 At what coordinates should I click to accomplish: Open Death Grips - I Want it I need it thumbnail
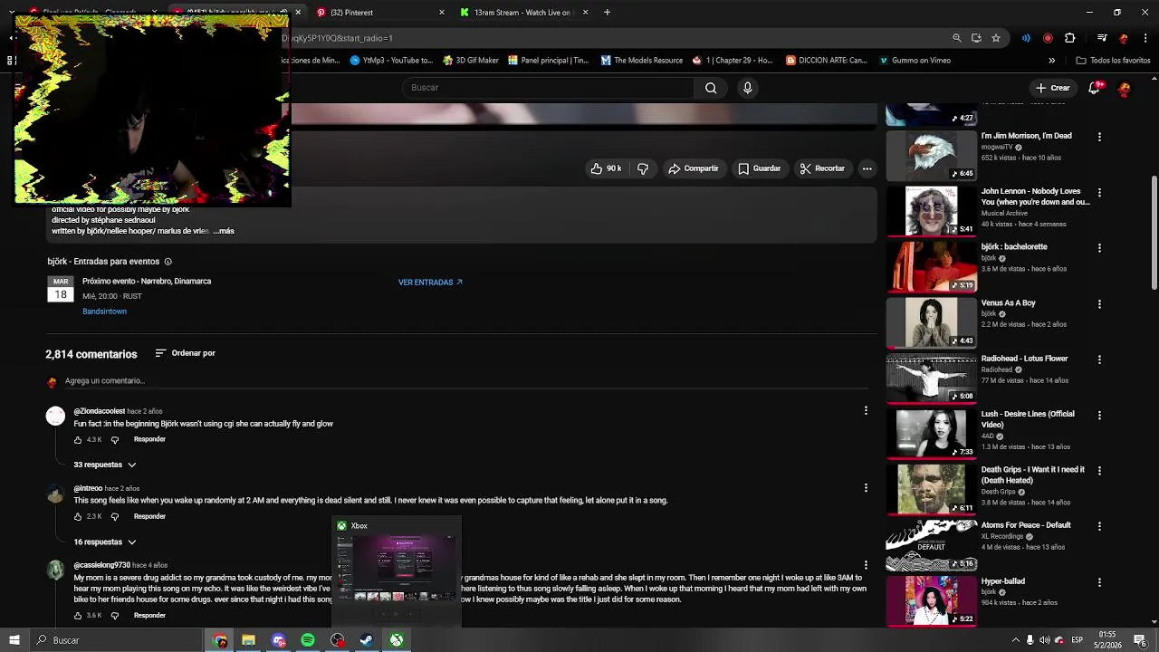pos(931,489)
